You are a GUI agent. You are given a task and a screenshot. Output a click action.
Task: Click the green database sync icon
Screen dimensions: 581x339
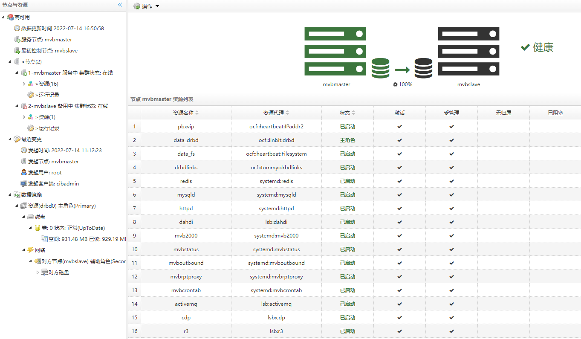380,68
